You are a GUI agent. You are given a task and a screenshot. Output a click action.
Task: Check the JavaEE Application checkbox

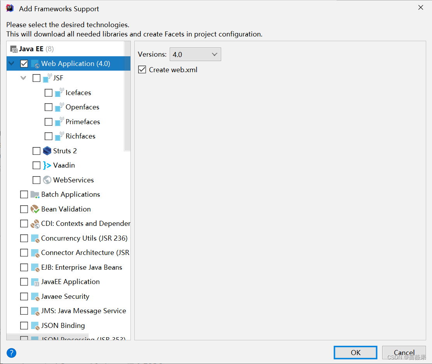click(24, 282)
